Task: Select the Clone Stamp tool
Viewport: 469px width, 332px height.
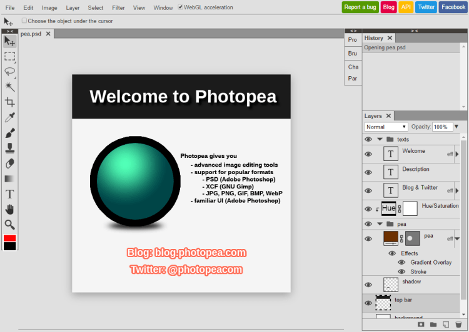Action: (x=9, y=148)
